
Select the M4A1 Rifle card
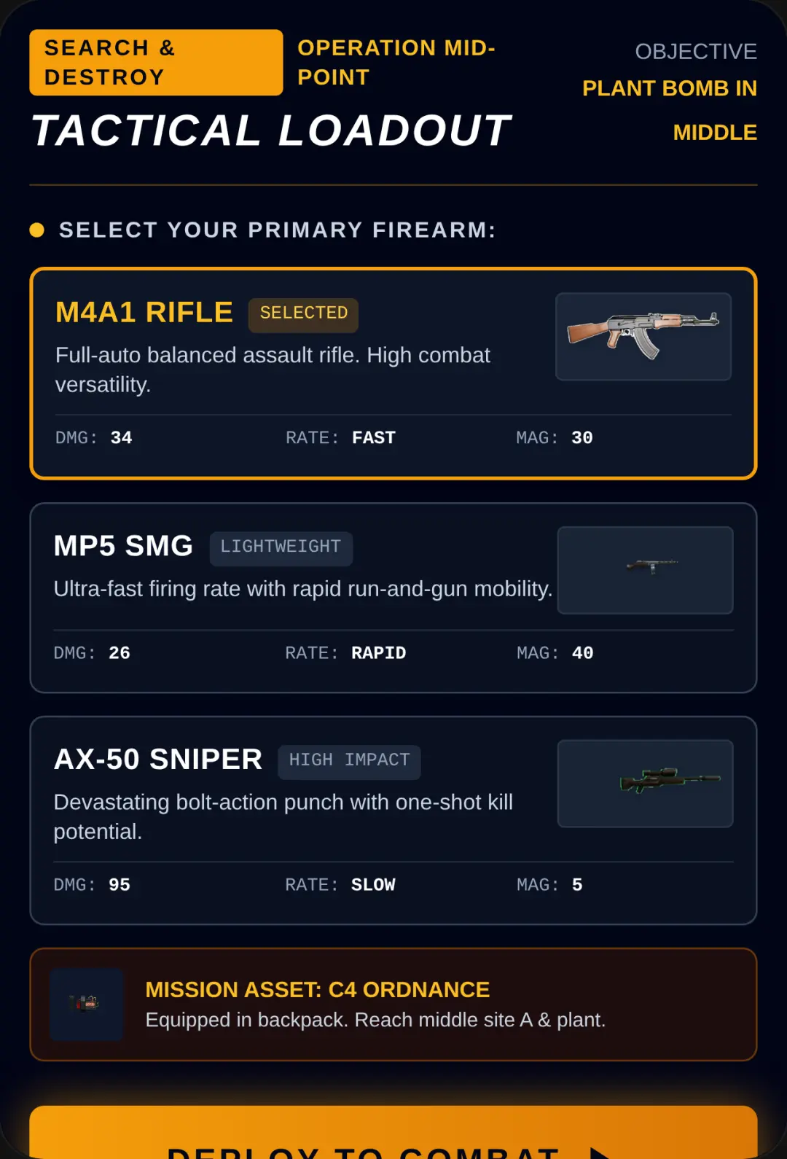click(393, 373)
